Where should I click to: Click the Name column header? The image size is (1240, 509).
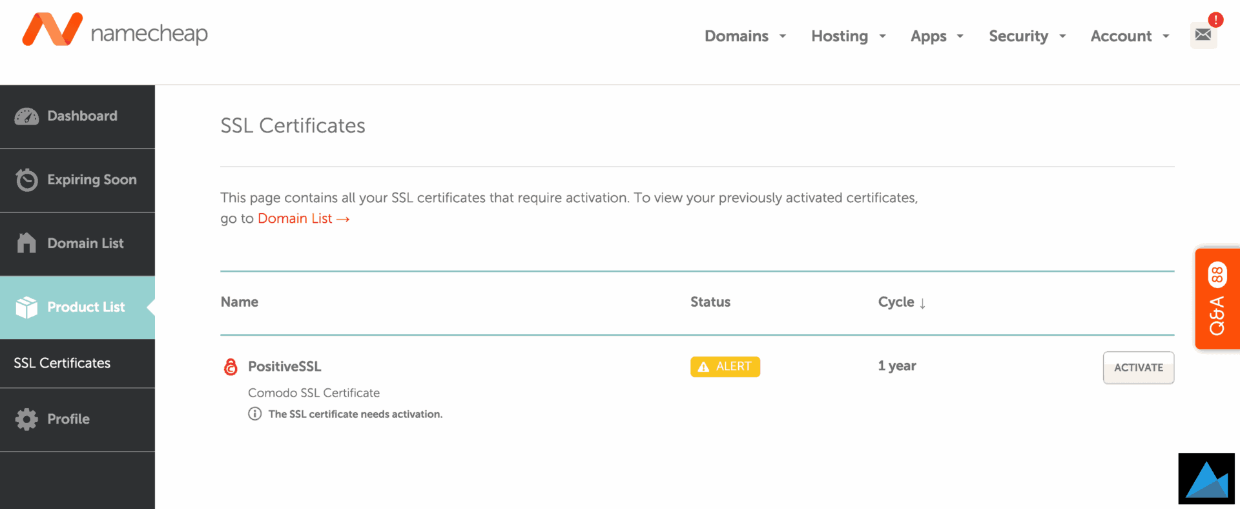pos(240,302)
